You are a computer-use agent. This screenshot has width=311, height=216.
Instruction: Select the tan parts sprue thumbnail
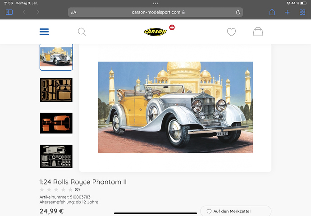click(x=56, y=90)
